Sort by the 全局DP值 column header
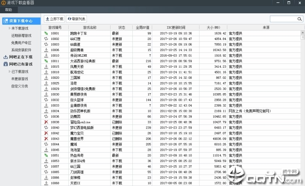 [142, 27]
